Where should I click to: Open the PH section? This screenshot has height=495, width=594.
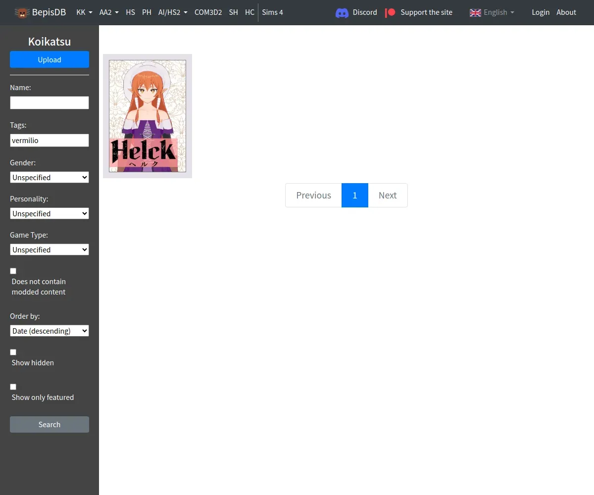147,12
